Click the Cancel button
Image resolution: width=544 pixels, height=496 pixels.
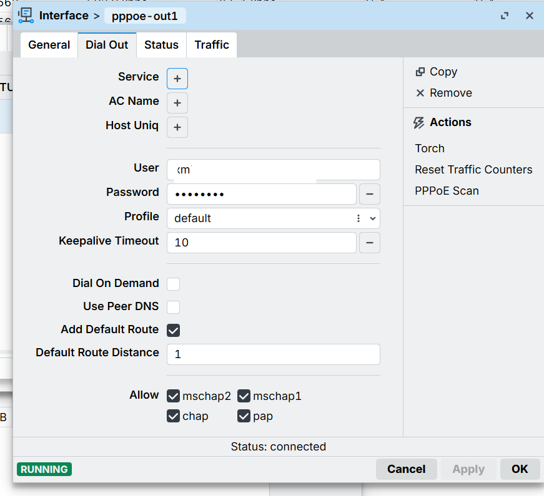coord(406,469)
